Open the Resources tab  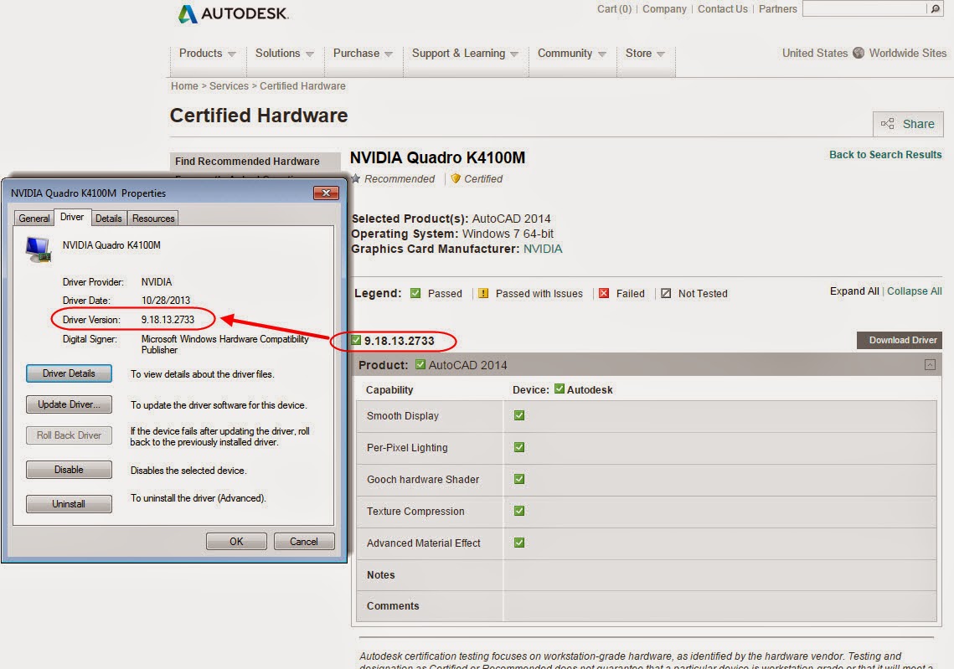click(x=153, y=219)
